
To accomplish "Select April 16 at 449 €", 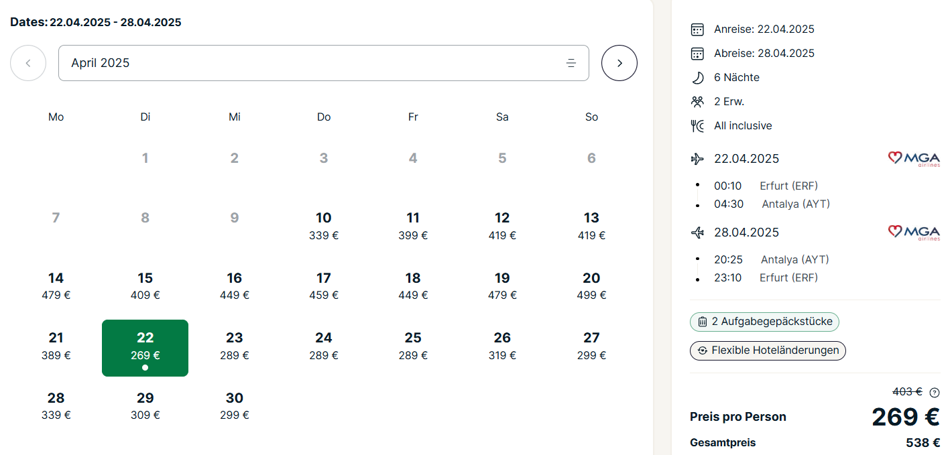I will [235, 286].
